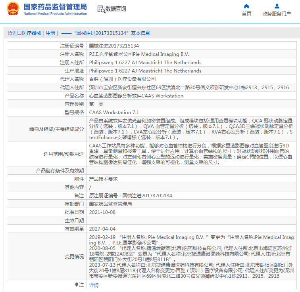Click the 其他内容 row label

pyautogui.click(x=74, y=187)
